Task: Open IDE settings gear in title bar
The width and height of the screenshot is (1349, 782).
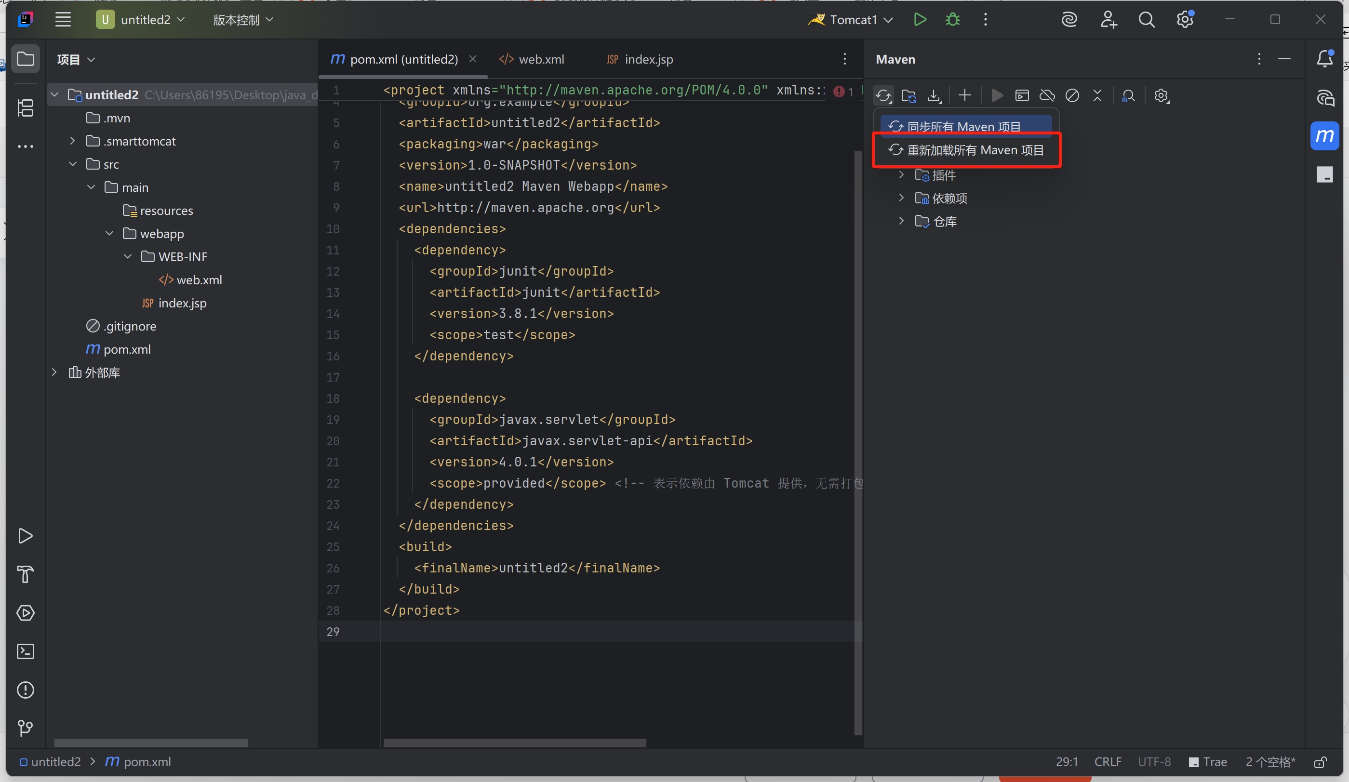Action: (x=1185, y=20)
